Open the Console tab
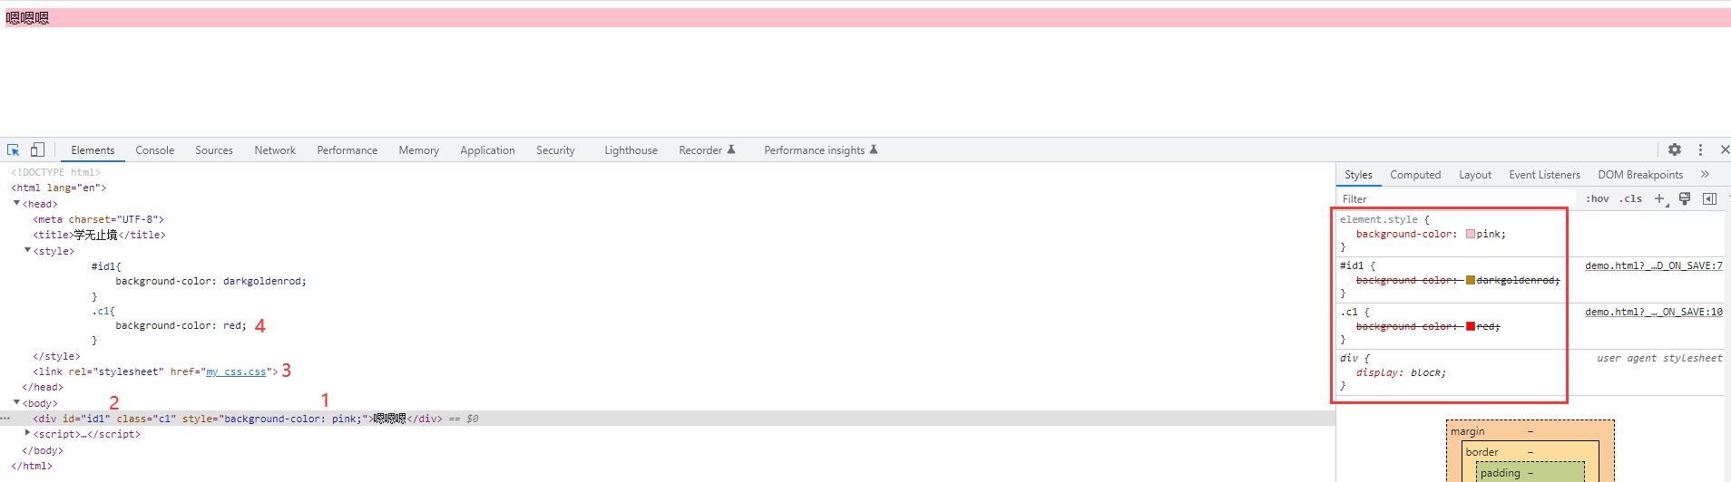This screenshot has height=482, width=1731. 154,150
